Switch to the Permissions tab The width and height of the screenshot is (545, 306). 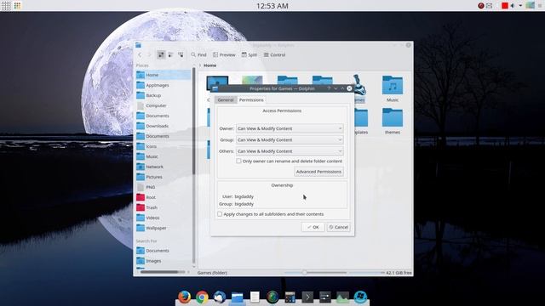point(251,100)
